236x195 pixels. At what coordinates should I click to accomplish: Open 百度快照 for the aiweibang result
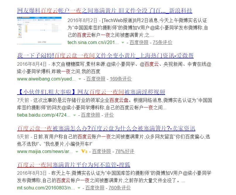click(x=96, y=79)
